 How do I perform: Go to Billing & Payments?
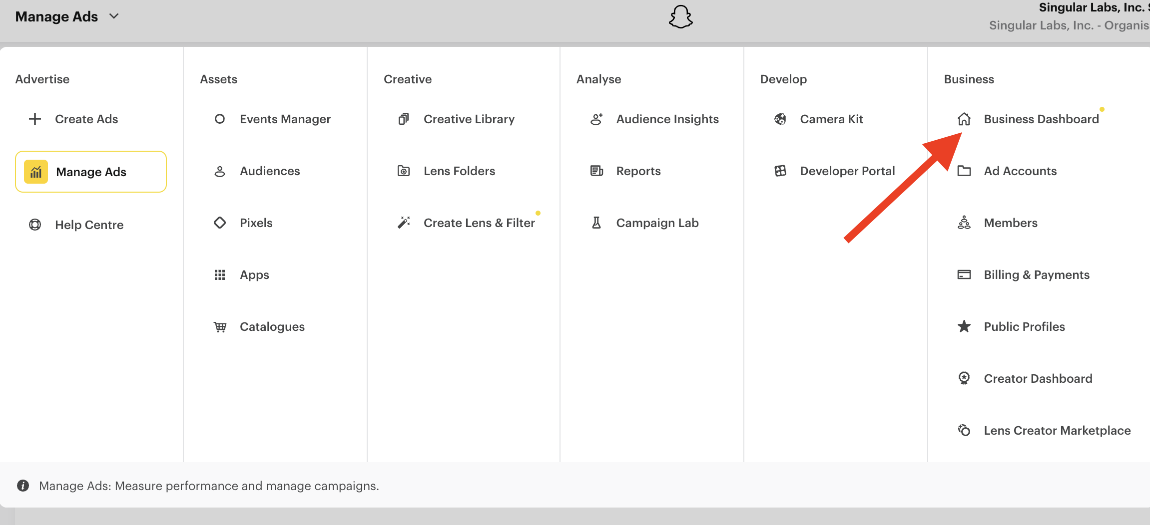click(1037, 275)
